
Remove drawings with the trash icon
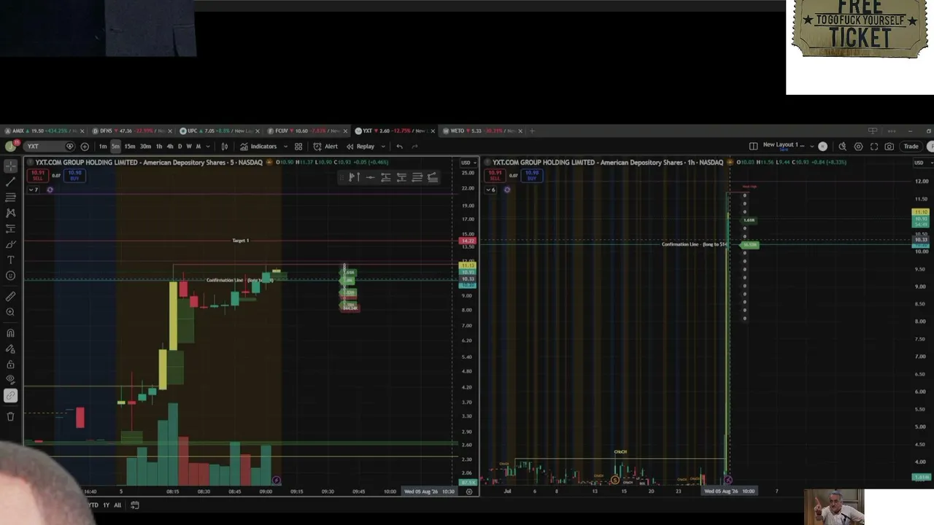10,416
